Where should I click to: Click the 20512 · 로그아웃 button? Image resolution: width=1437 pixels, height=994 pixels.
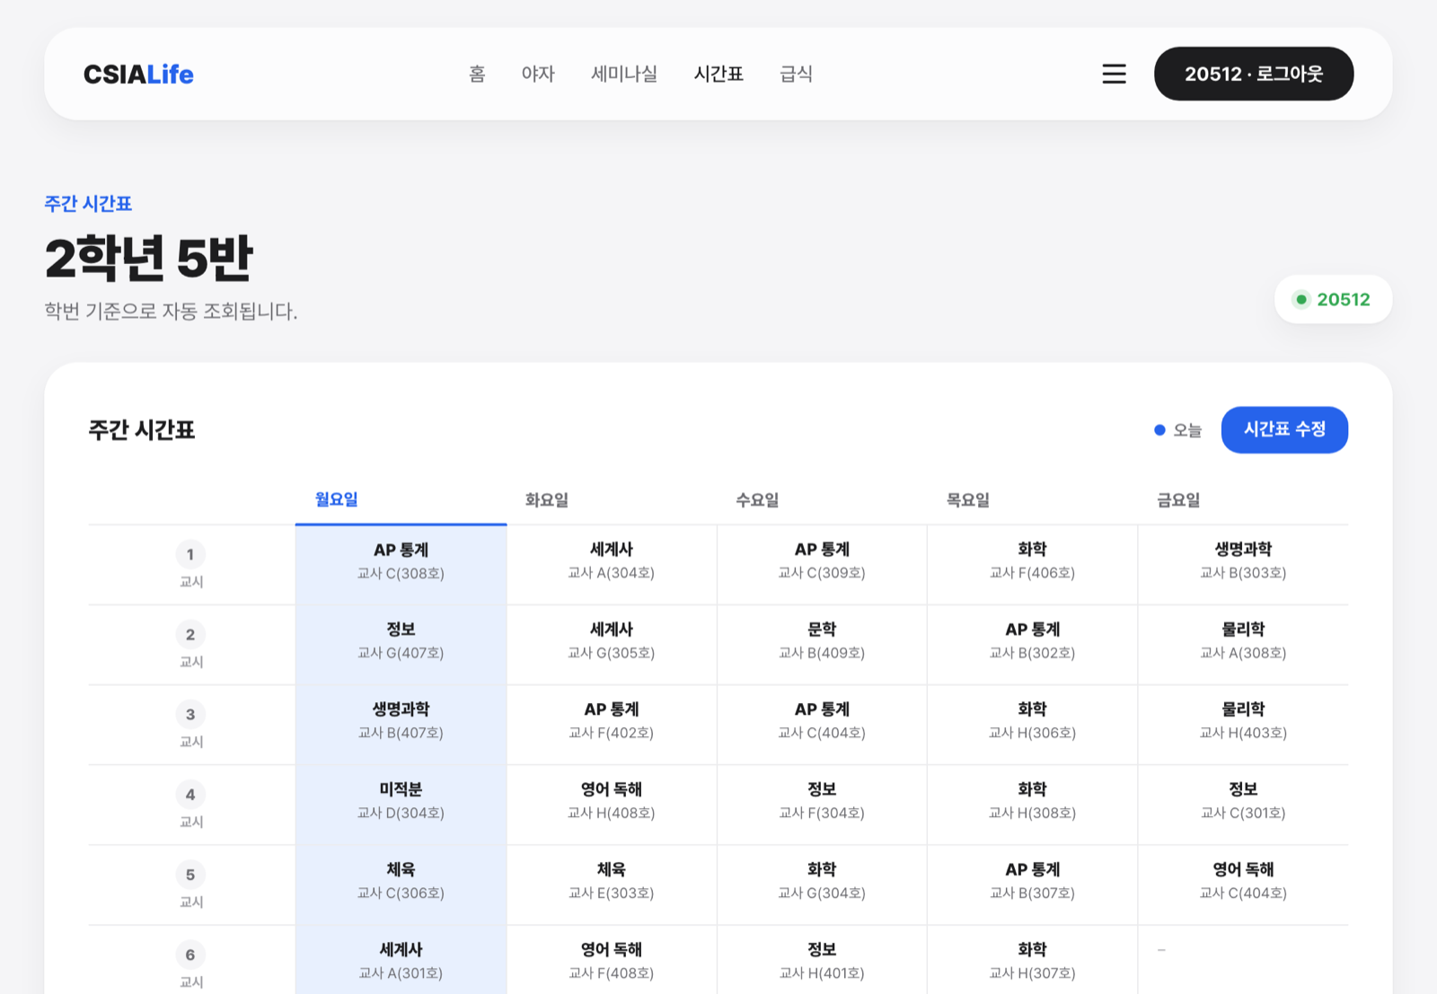(x=1254, y=74)
